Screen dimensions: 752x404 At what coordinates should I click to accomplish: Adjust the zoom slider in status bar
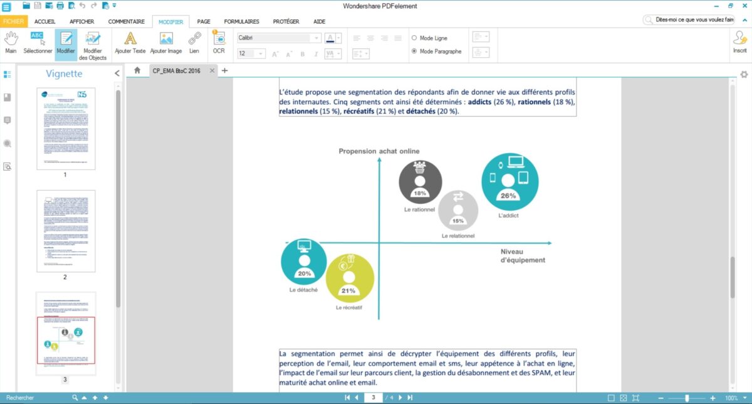point(687,398)
